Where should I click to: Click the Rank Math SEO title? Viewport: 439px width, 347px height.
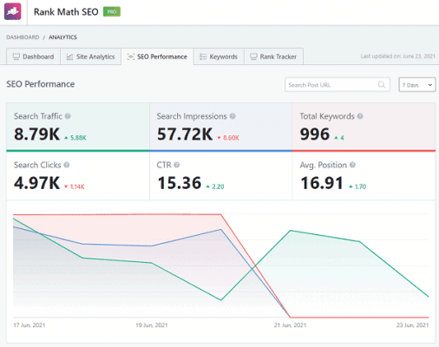coord(66,12)
